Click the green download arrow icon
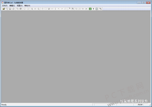 tap(90, 9)
